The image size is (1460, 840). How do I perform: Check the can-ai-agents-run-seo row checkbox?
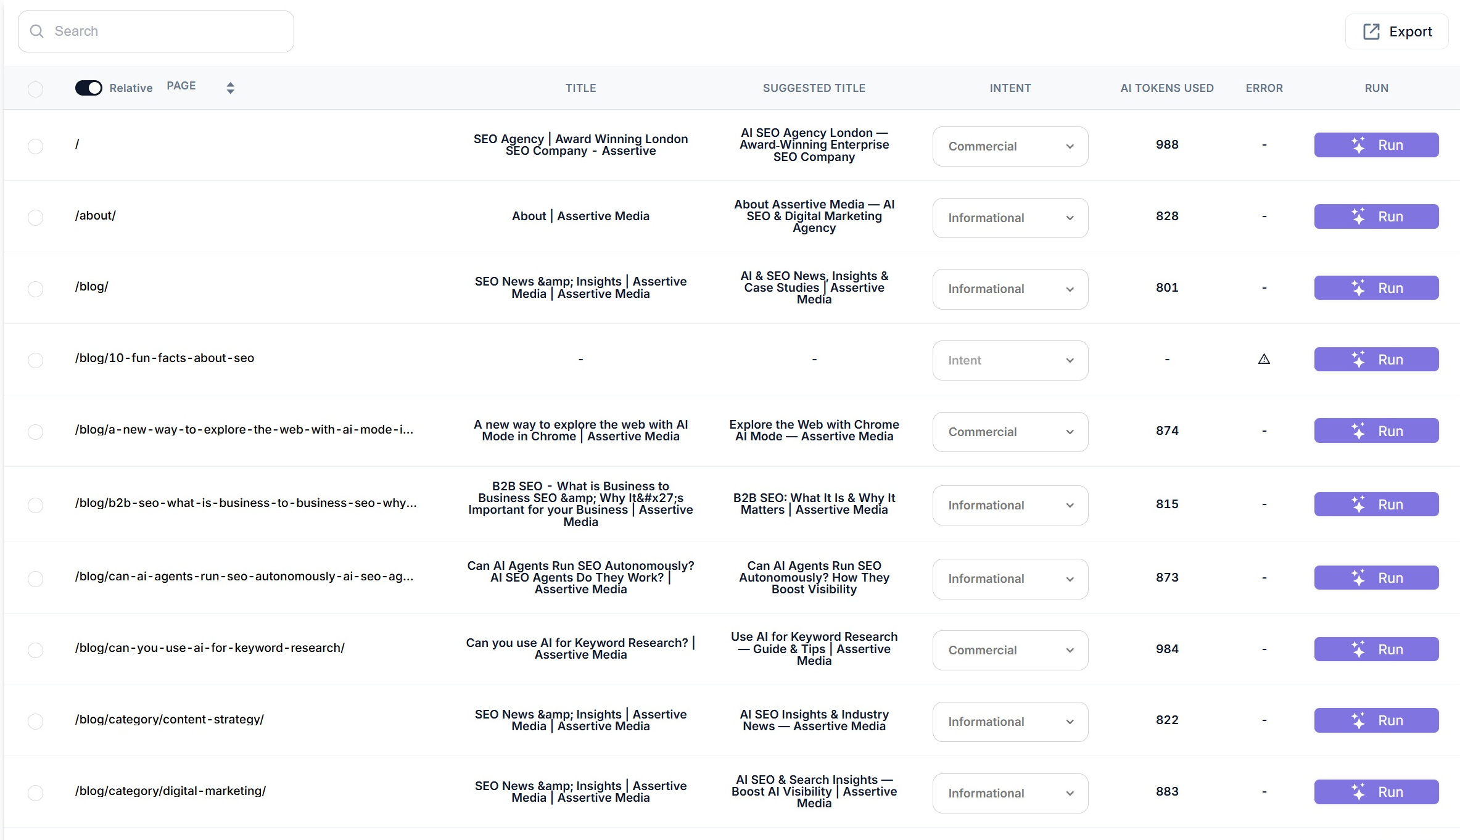coord(36,579)
